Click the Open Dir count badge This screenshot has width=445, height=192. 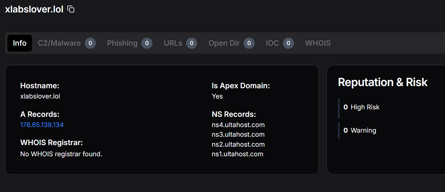(x=249, y=43)
